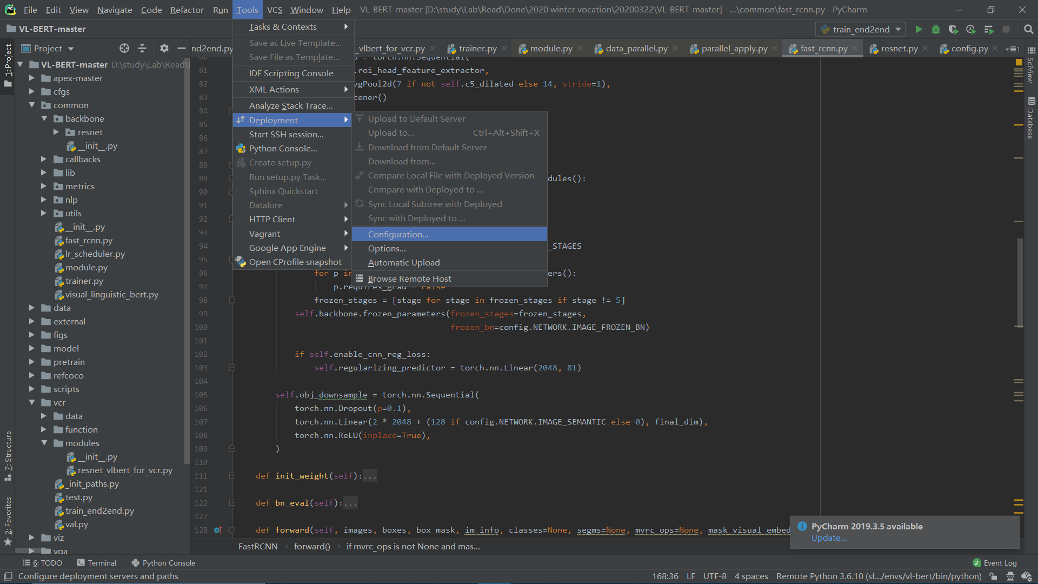1038x584 pixels.
Task: Collapse the vcr folder
Action: pos(31,402)
